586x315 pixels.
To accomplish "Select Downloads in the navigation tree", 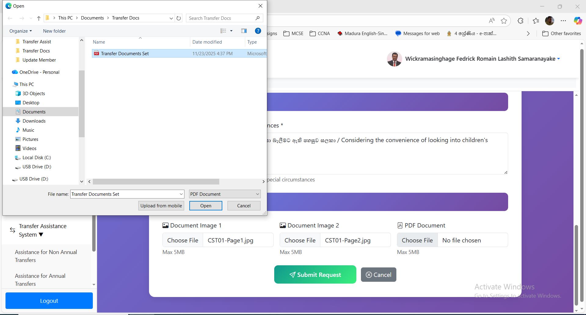I will [34, 121].
